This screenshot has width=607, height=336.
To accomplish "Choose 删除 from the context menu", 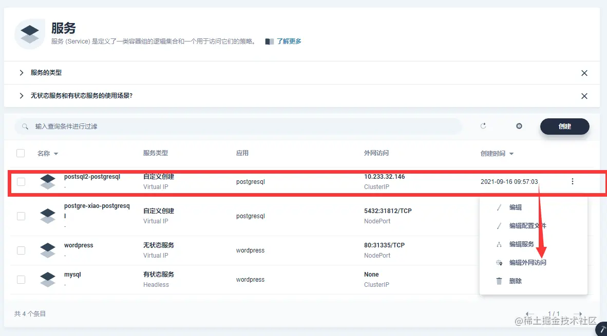I will point(515,281).
